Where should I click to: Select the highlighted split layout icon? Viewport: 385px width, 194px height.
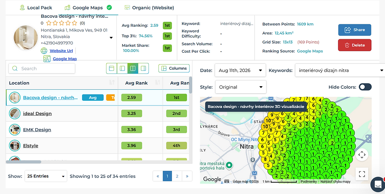click(133, 68)
